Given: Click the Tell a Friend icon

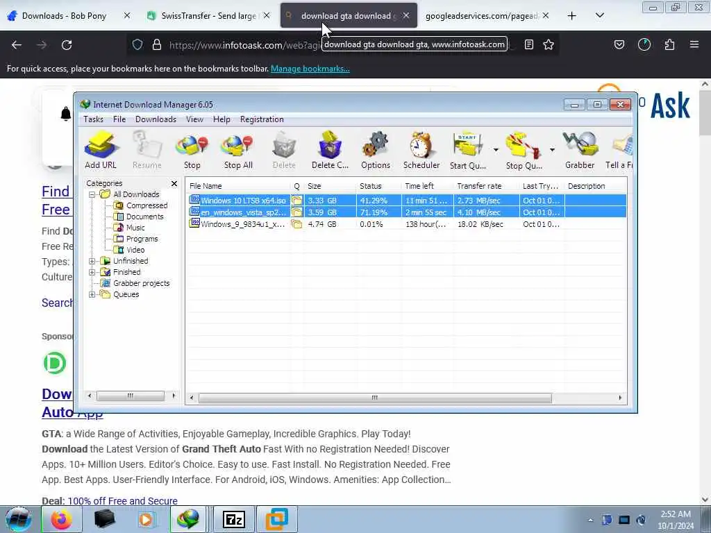Looking at the screenshot, I should 619,150.
